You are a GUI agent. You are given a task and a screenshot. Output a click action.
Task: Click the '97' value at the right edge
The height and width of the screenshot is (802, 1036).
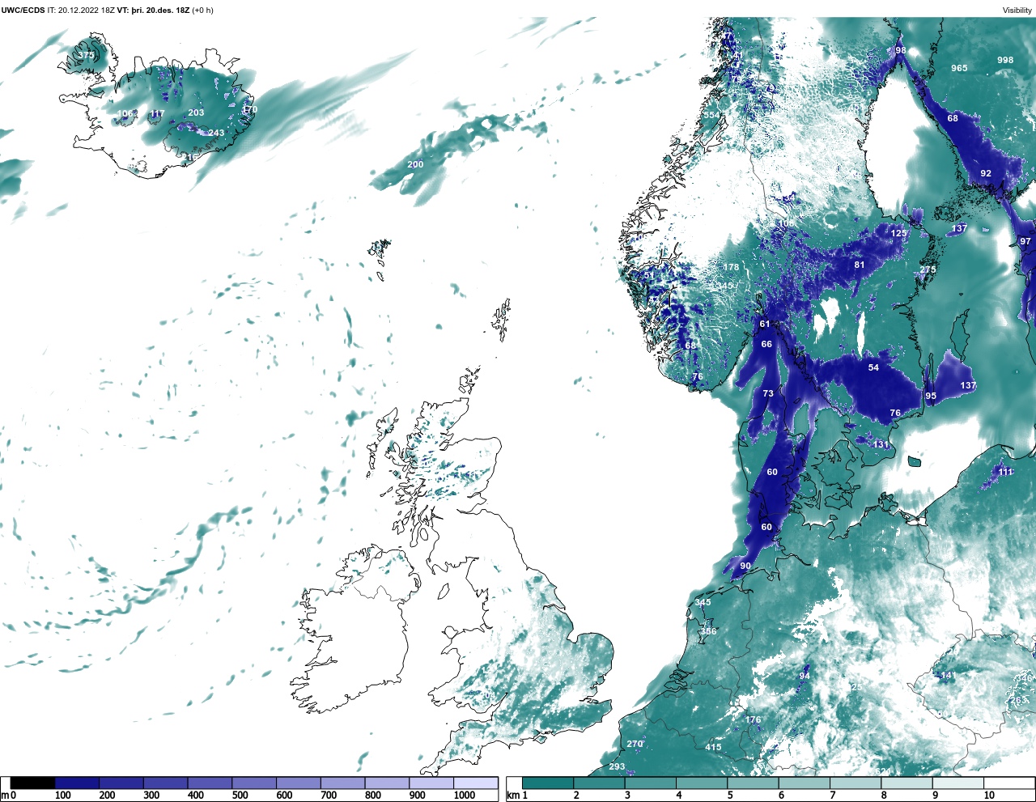click(x=1025, y=241)
